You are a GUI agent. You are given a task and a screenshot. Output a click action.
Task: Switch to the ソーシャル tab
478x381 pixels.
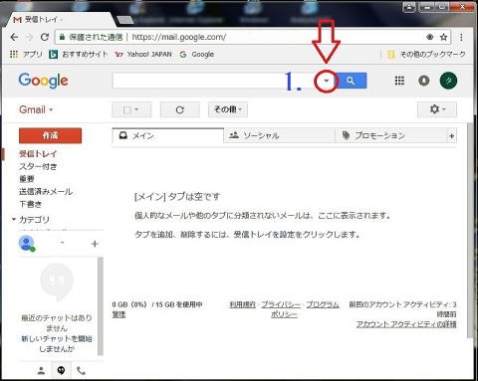(280, 135)
